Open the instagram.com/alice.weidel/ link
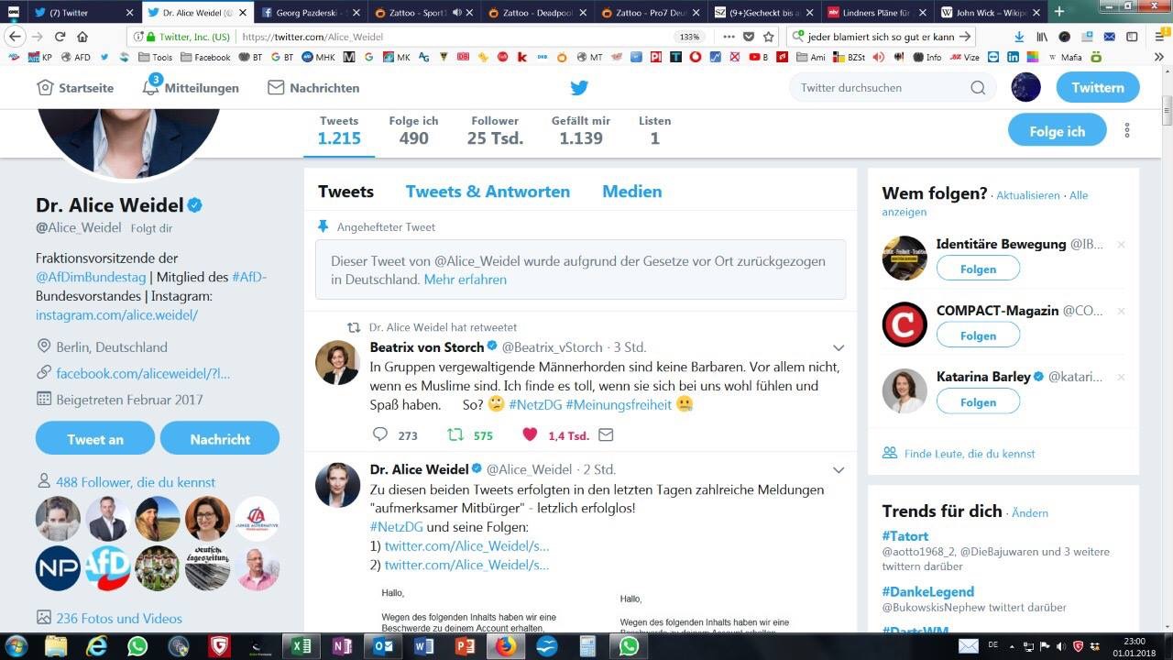The height and width of the screenshot is (660, 1173). pyautogui.click(x=116, y=314)
